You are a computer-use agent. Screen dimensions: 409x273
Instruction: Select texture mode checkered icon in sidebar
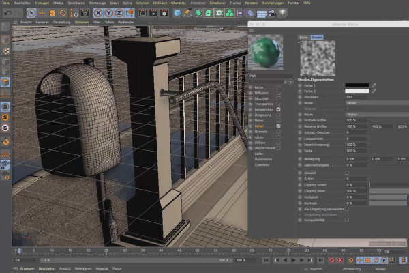tap(5, 51)
